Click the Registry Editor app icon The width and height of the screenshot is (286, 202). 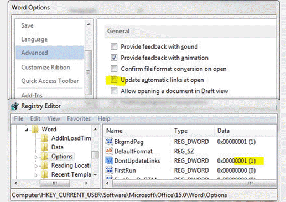(15, 106)
